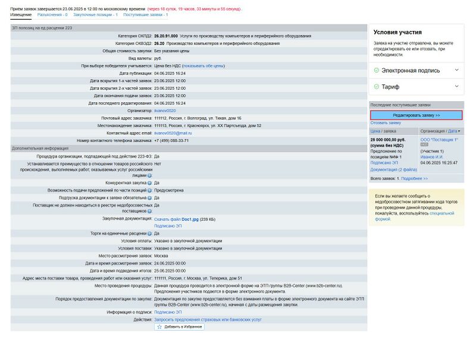Click 'Запросить предложения страховых или банковских услуг'
This screenshot has width=476, height=342.
(x=208, y=319)
